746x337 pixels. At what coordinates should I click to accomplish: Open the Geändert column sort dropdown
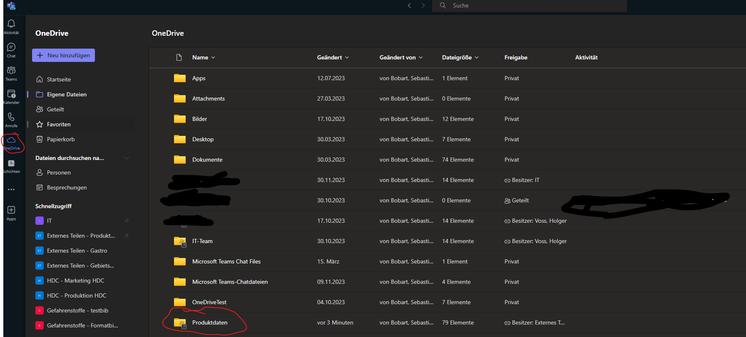333,58
